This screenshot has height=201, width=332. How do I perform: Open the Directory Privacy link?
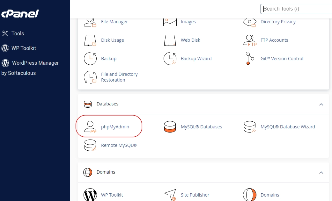point(278,22)
